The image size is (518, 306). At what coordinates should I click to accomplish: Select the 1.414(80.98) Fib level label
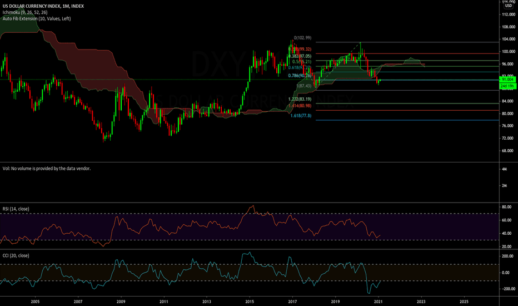300,106
